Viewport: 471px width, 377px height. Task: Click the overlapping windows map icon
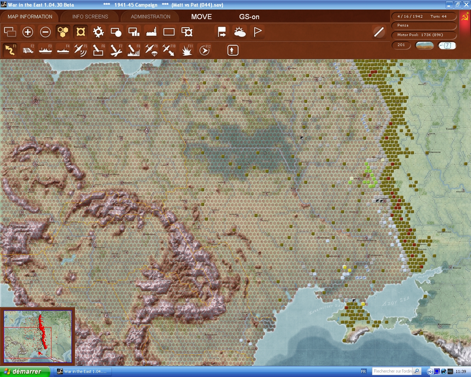(10, 32)
